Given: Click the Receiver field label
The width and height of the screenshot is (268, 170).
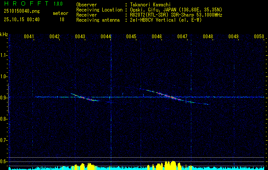Looking at the screenshot, I should coord(86,15).
